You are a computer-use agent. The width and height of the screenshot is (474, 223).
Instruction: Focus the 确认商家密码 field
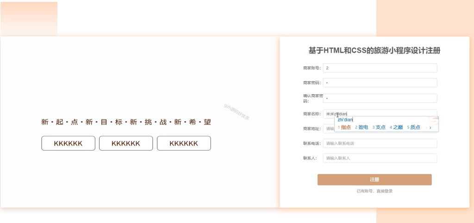[x=380, y=98]
